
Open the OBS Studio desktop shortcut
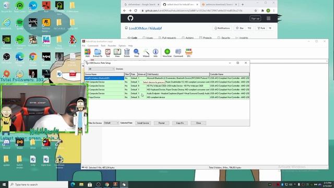click(x=6, y=58)
